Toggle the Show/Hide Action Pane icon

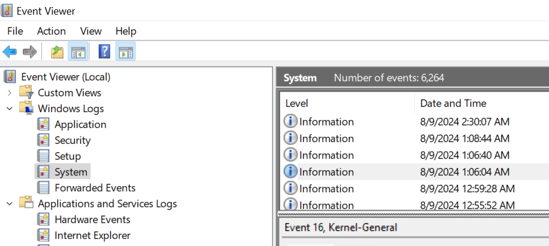click(125, 52)
